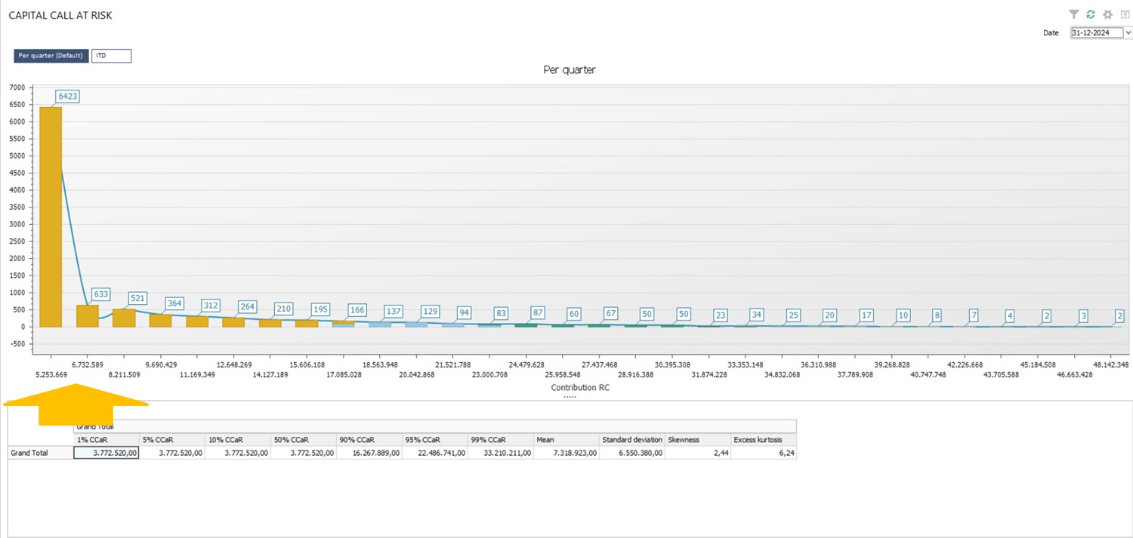Click the 1% CCaR column header
1133x538 pixels.
point(106,439)
